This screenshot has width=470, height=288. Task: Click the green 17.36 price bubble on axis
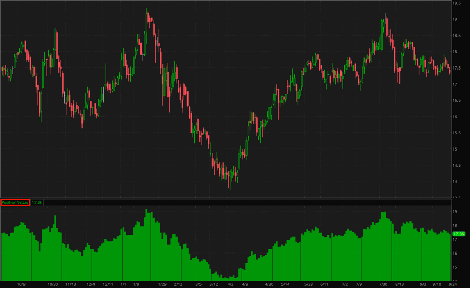(459, 234)
